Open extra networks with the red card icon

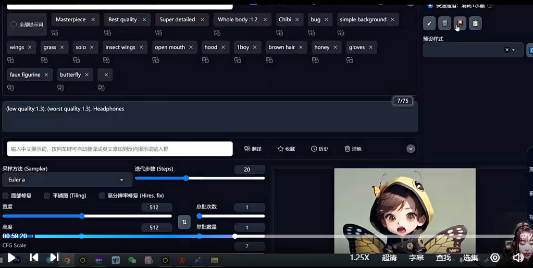[x=460, y=23]
